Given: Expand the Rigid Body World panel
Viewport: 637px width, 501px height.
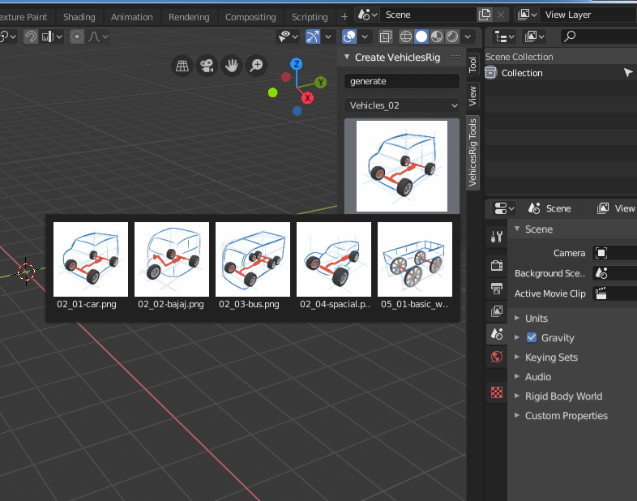Looking at the screenshot, I should point(563,396).
